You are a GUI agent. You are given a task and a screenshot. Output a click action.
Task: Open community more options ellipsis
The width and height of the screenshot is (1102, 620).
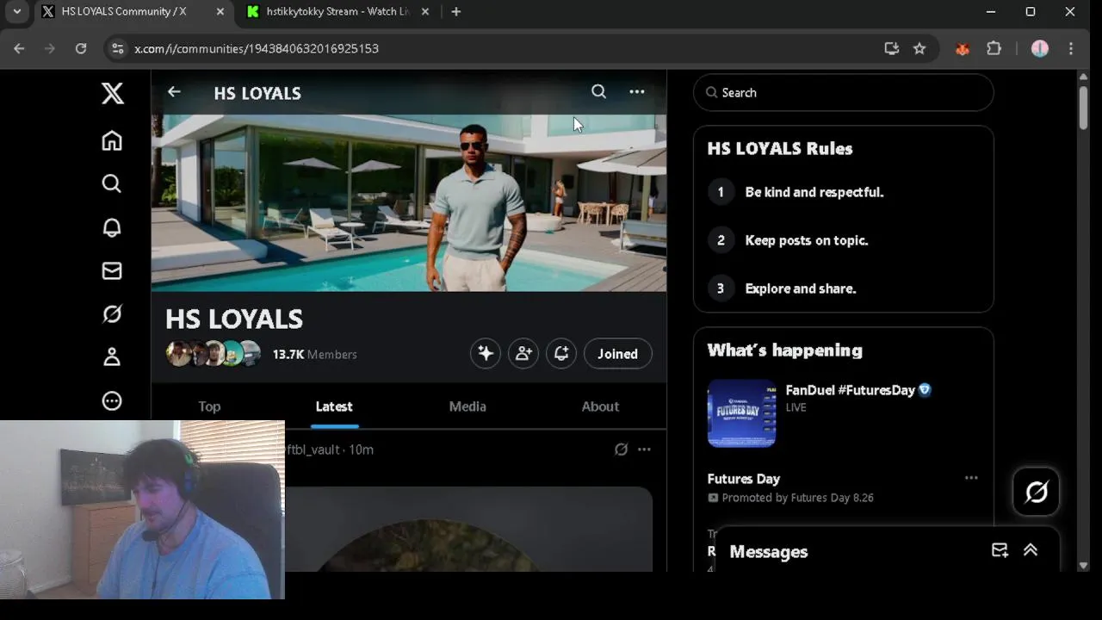tap(637, 91)
